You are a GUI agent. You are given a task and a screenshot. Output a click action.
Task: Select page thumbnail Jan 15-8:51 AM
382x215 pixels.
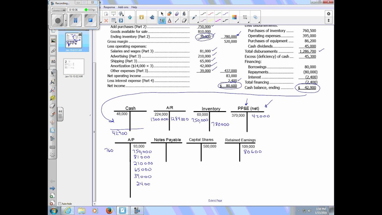74,41
